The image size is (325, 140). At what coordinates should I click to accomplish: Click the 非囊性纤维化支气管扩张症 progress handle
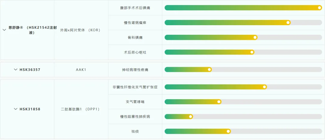coord(265,87)
